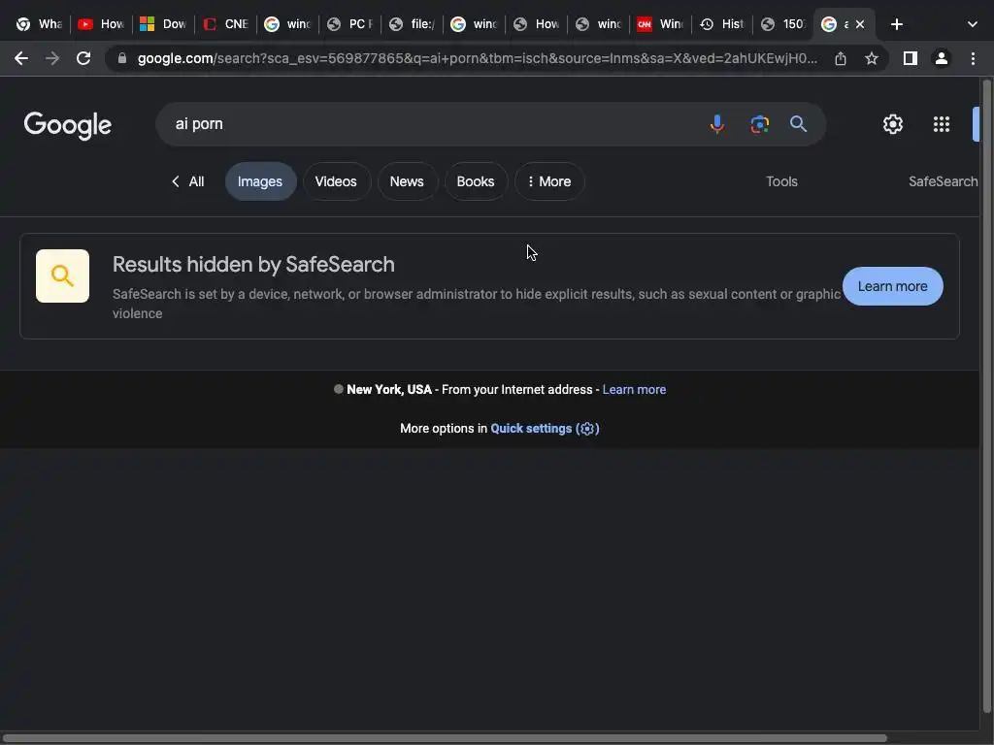Switch to the News tab
This screenshot has height=745, width=994.
point(407,181)
